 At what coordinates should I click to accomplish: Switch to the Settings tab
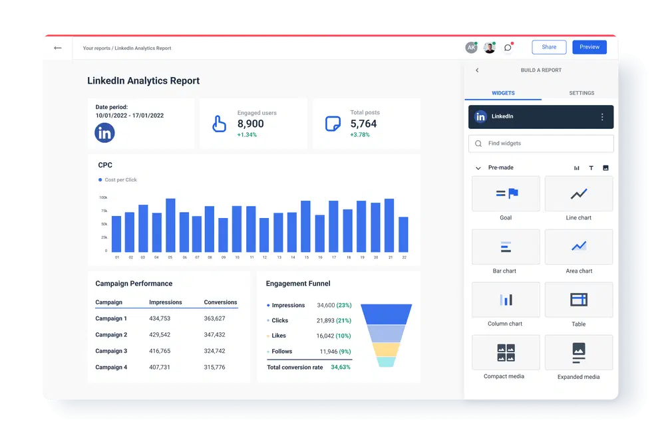tap(581, 93)
